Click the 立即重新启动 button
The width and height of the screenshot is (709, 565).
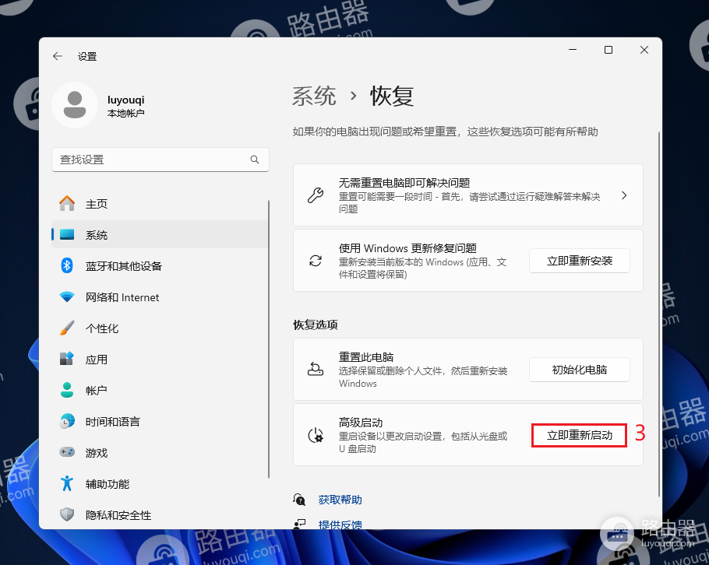pyautogui.click(x=579, y=435)
